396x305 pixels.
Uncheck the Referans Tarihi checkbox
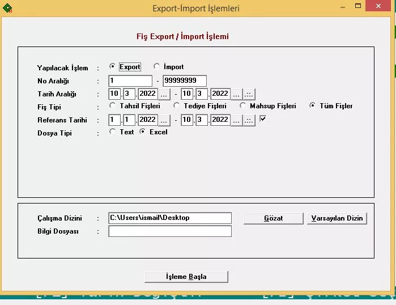(x=263, y=118)
